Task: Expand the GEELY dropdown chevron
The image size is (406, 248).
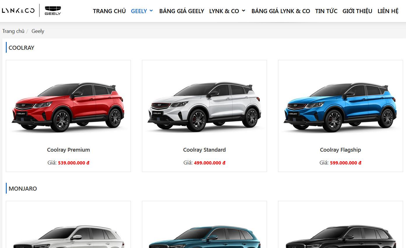Action: pyautogui.click(x=151, y=11)
